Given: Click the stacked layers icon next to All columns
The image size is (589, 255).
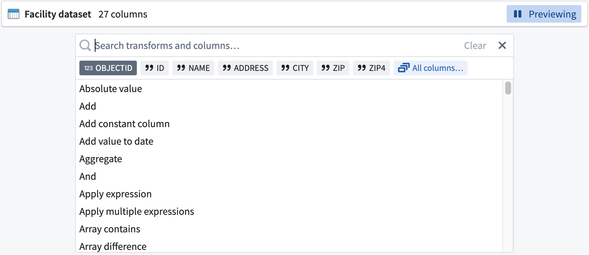Looking at the screenshot, I should 405,68.
